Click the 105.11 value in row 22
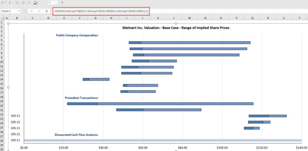This screenshot has width=308, height=151. pyautogui.click(x=15, y=116)
